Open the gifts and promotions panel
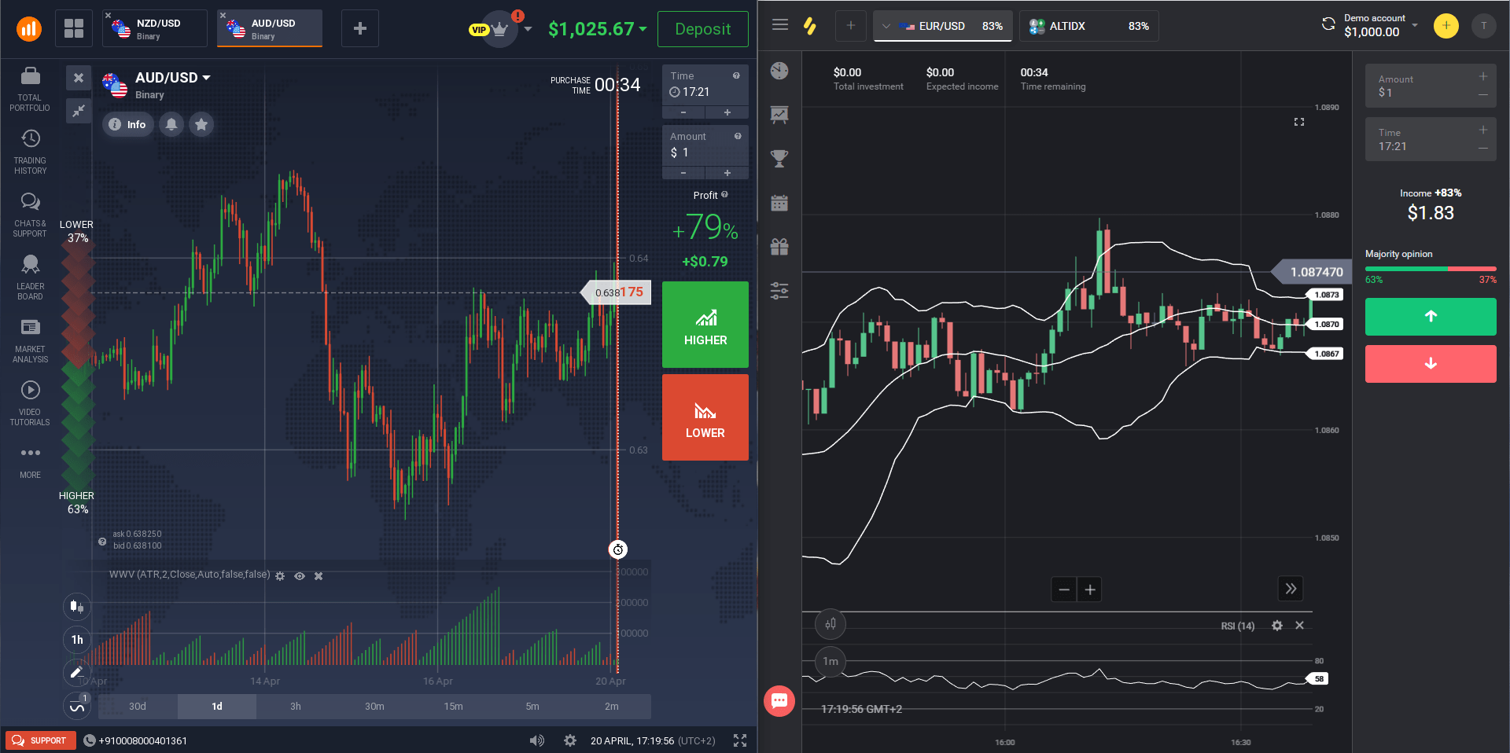The height and width of the screenshot is (753, 1510). 779,246
